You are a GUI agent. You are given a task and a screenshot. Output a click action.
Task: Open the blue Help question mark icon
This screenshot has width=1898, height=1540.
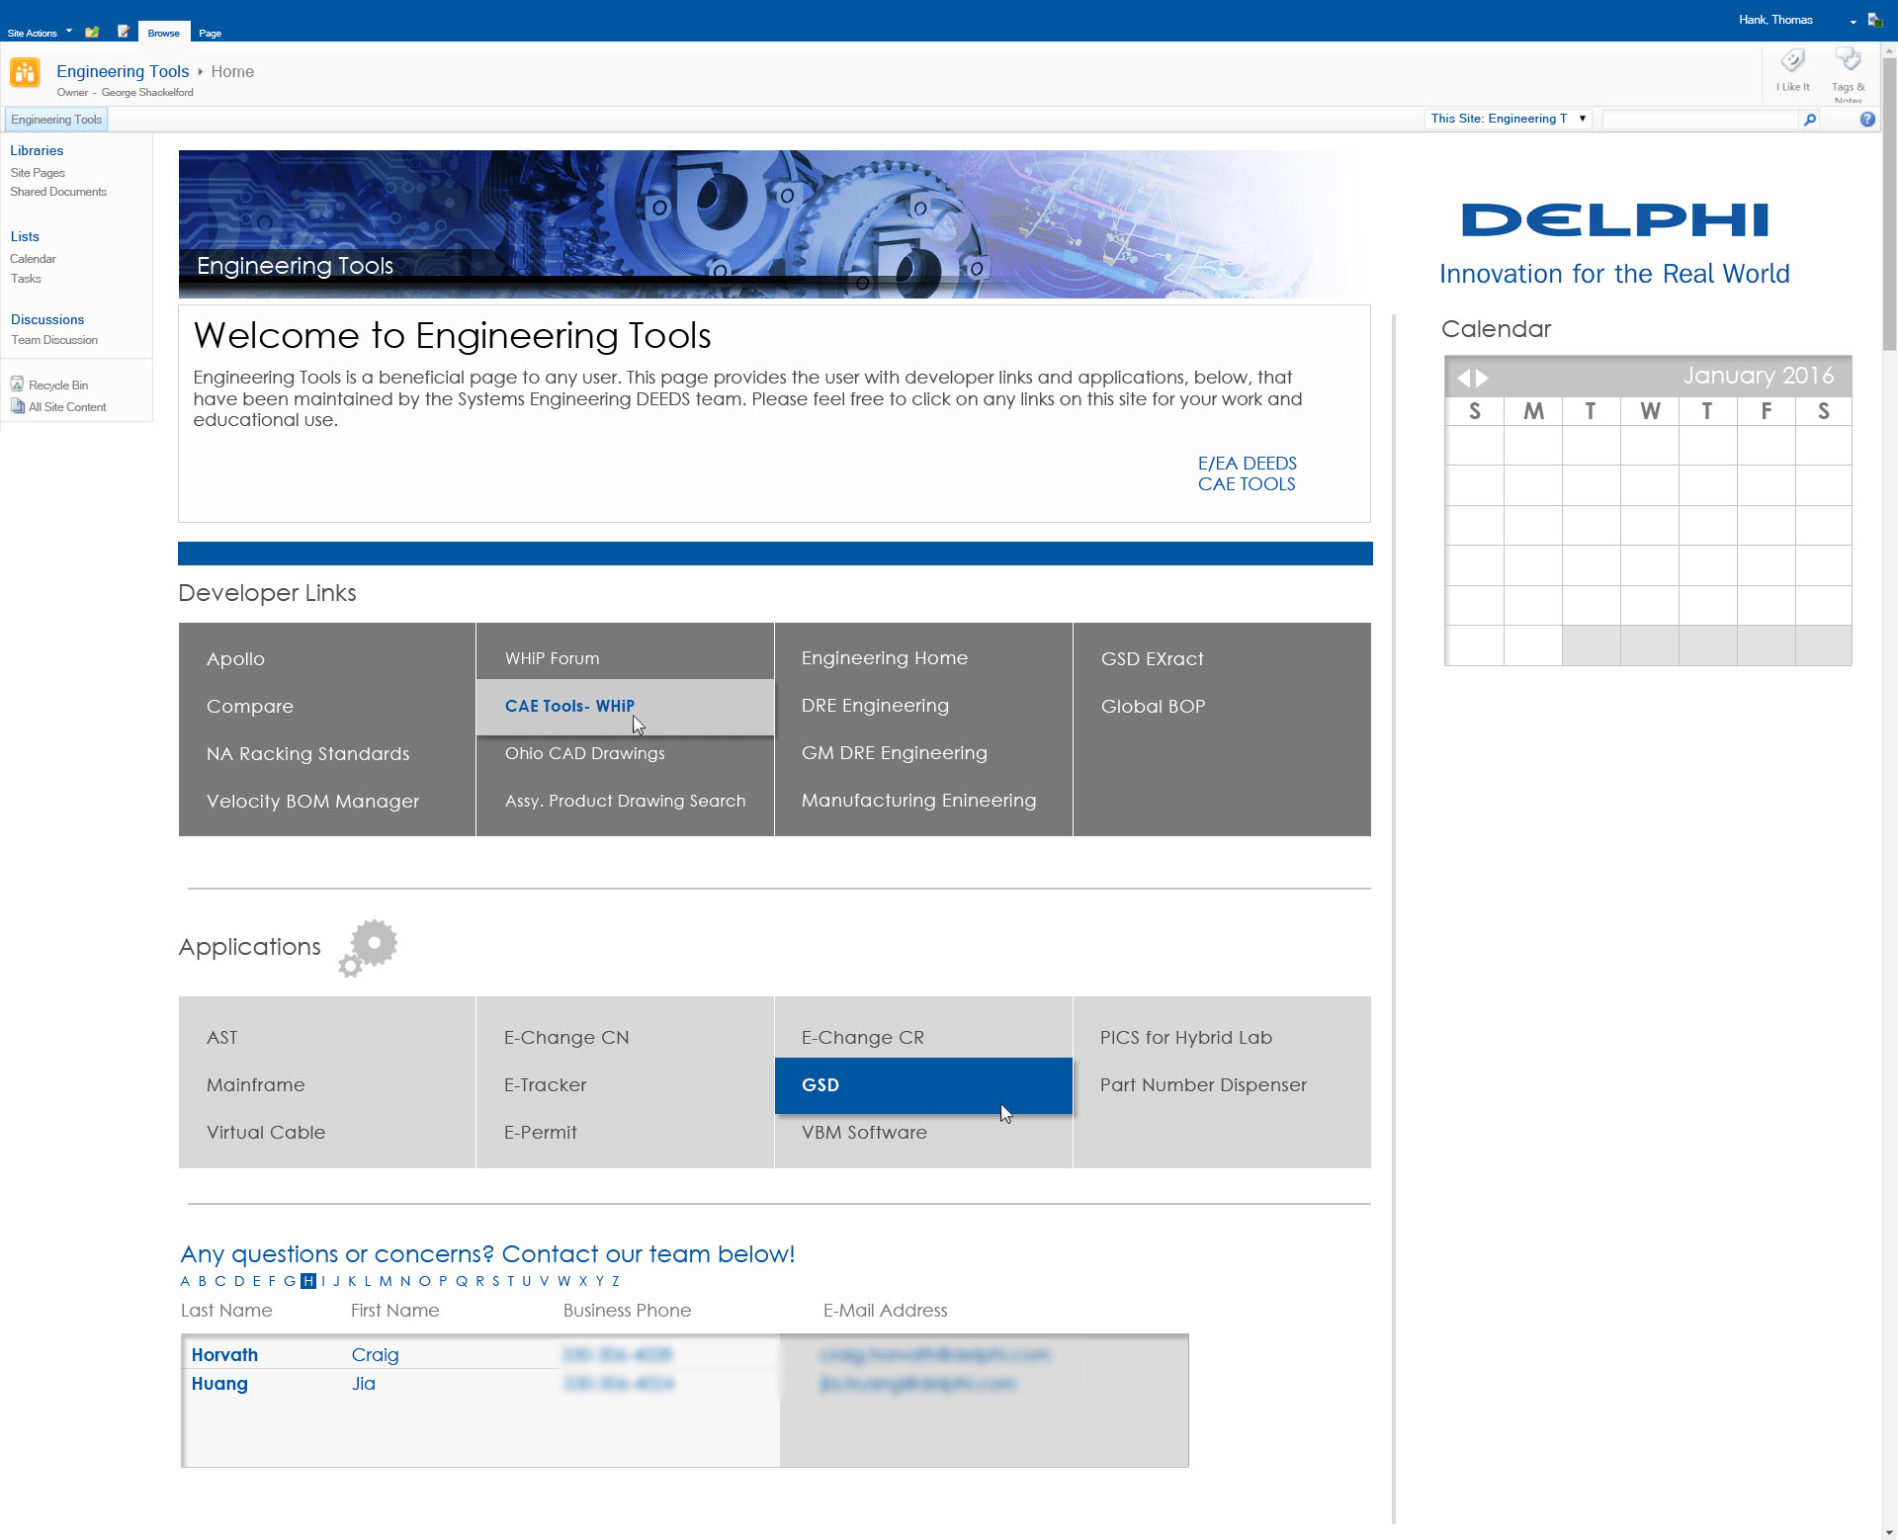click(1866, 120)
